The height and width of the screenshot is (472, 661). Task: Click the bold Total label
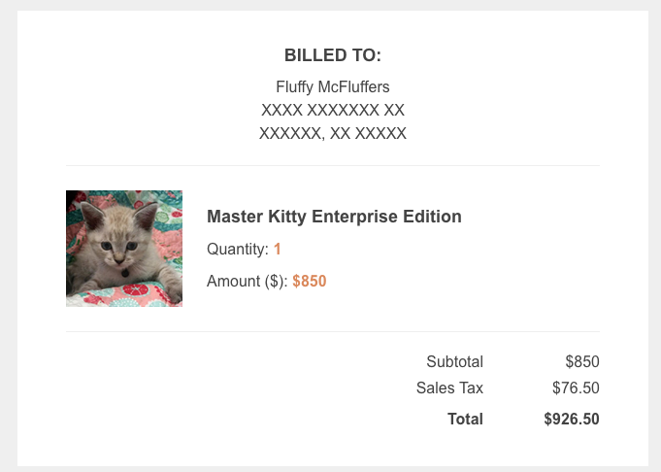pyautogui.click(x=465, y=420)
